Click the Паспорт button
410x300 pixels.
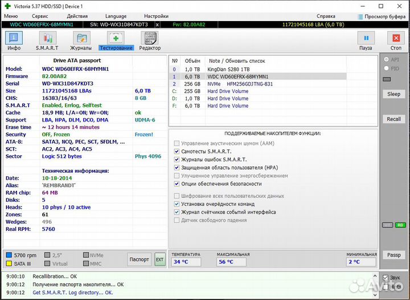click(x=139, y=260)
